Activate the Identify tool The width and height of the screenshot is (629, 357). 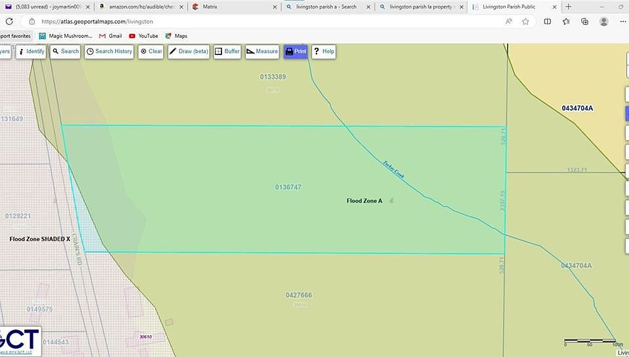31,51
